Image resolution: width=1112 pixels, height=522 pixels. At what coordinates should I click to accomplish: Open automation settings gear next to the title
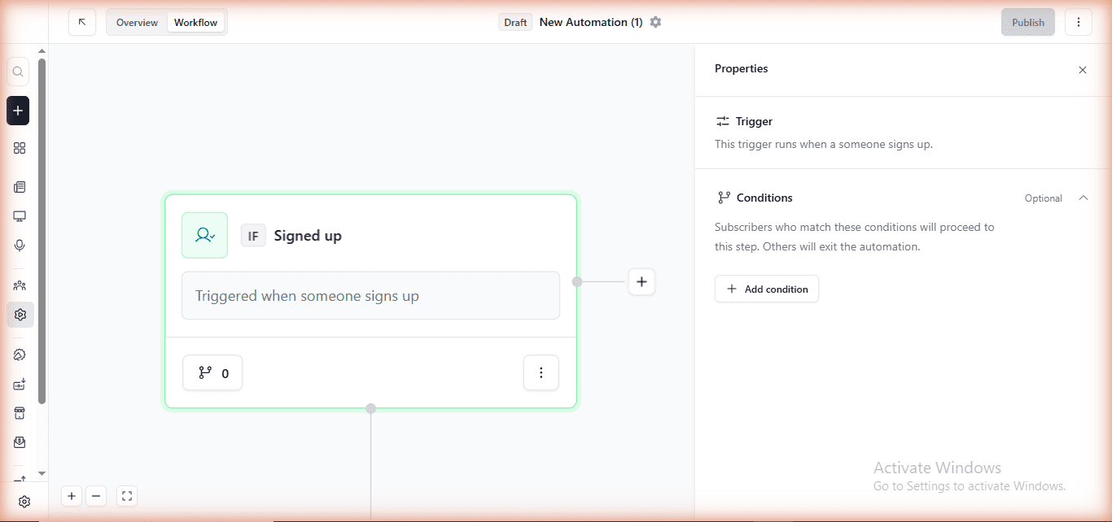click(x=655, y=22)
